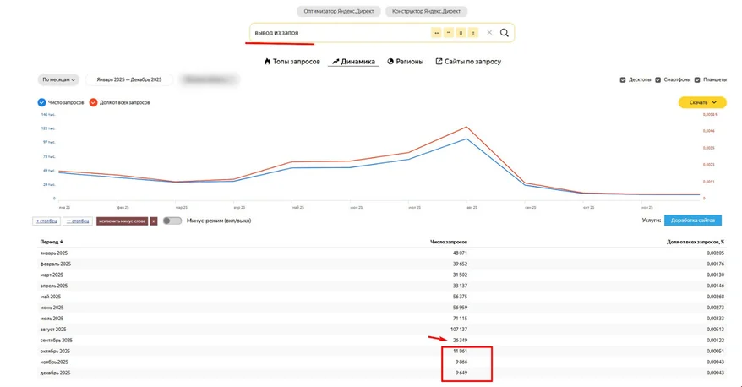Click the share value '0,00205'
This screenshot has height=387, width=742.
716,253
